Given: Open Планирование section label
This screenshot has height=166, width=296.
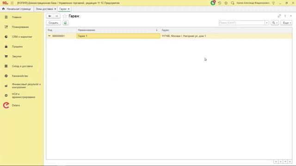Looking at the screenshot, I should click(x=20, y=27).
